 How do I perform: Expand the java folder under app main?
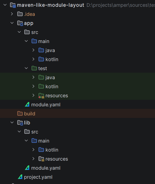click(33, 50)
